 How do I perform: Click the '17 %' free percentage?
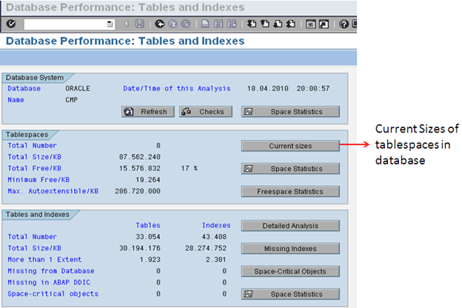click(189, 168)
